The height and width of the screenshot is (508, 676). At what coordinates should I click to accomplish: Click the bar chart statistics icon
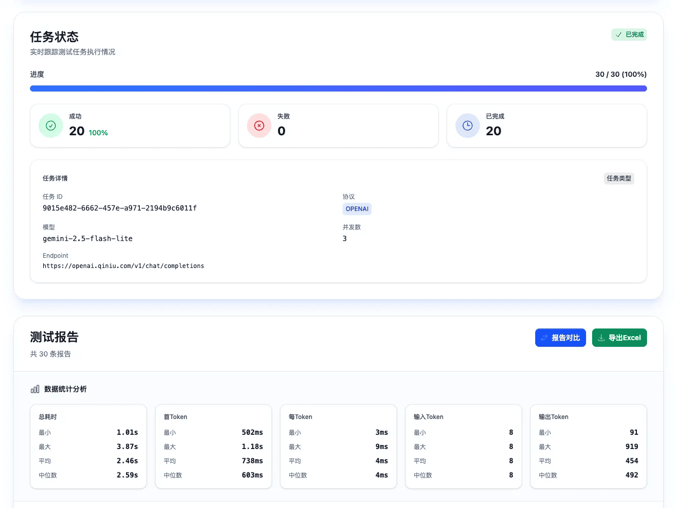pos(35,389)
